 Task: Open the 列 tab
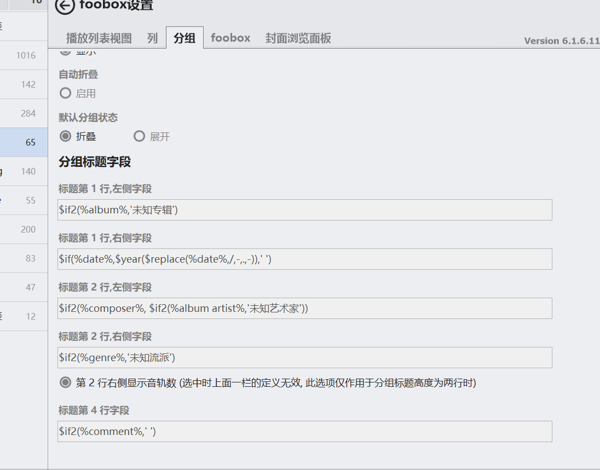click(153, 38)
